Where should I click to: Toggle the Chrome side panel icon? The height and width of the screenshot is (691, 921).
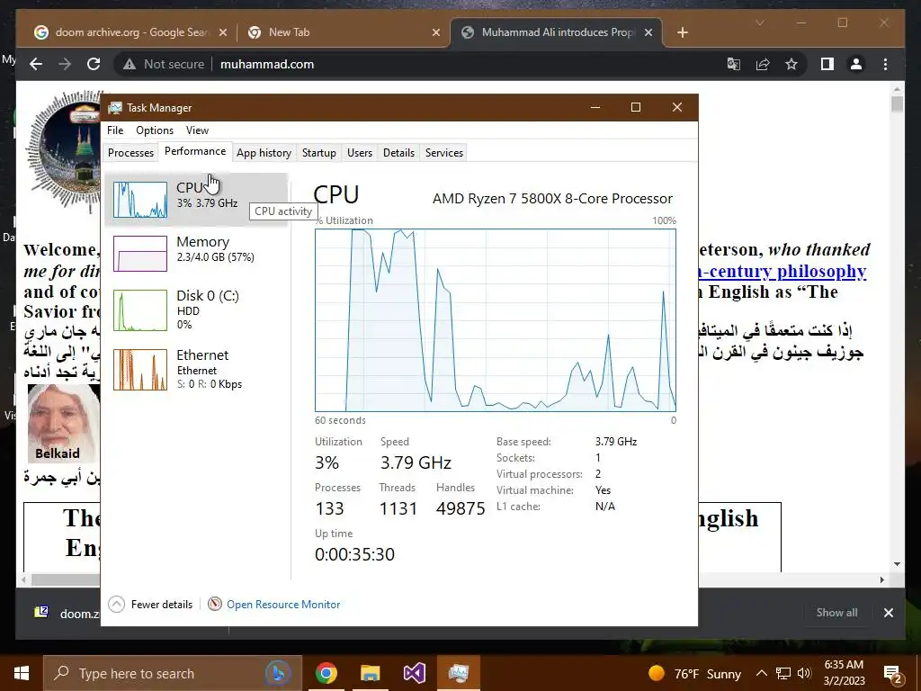[x=827, y=64]
